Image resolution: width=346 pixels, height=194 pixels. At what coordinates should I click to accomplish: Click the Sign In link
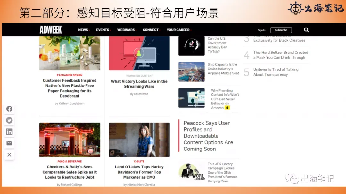point(261,30)
